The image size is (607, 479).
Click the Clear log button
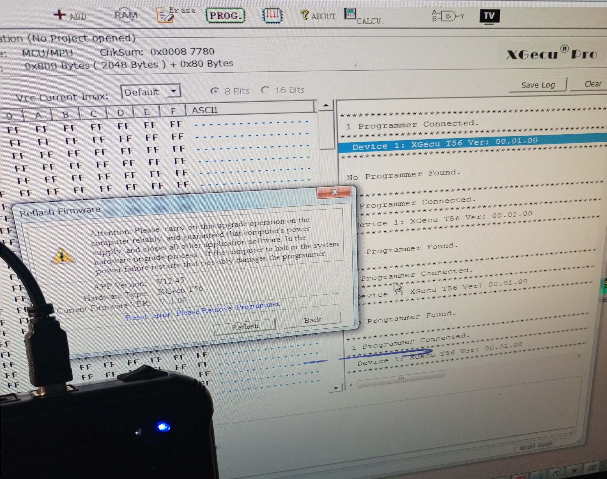(x=592, y=84)
